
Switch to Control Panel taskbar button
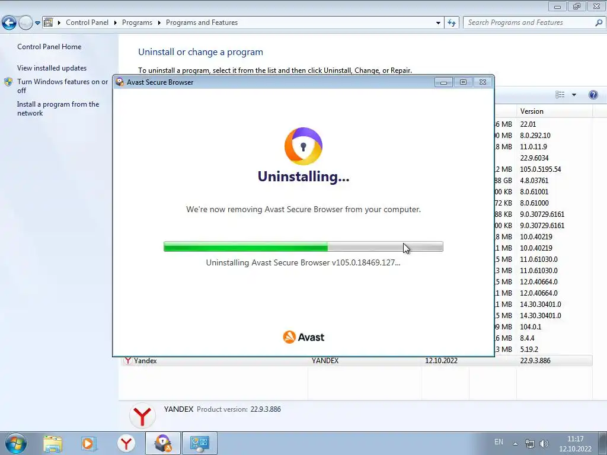tap(199, 443)
